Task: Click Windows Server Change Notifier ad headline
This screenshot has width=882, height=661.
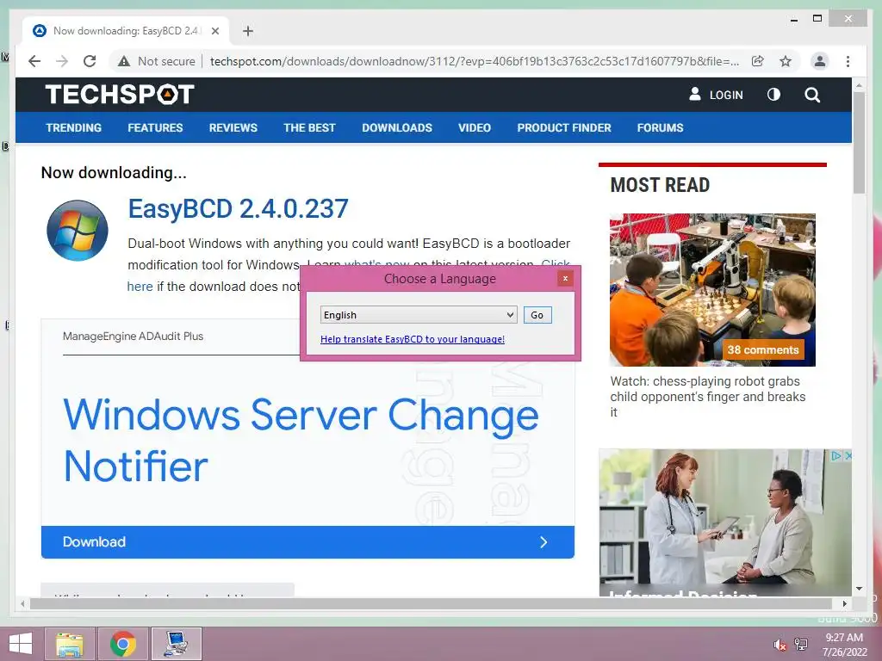Action: click(x=301, y=440)
